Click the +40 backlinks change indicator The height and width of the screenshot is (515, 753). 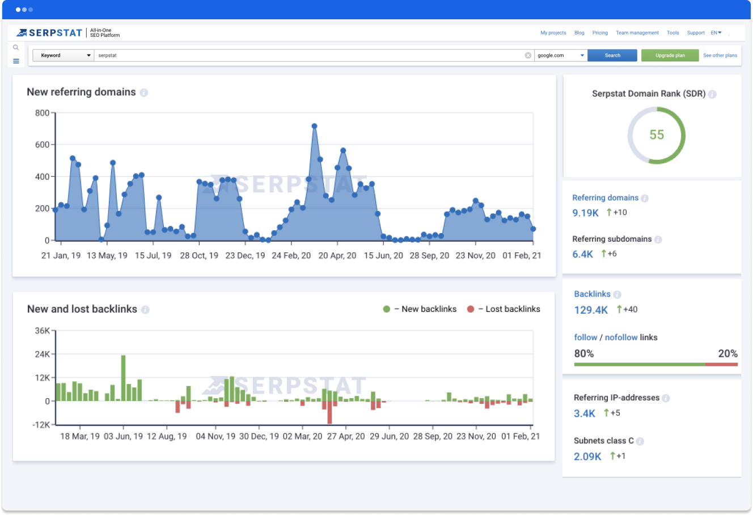[x=627, y=310]
